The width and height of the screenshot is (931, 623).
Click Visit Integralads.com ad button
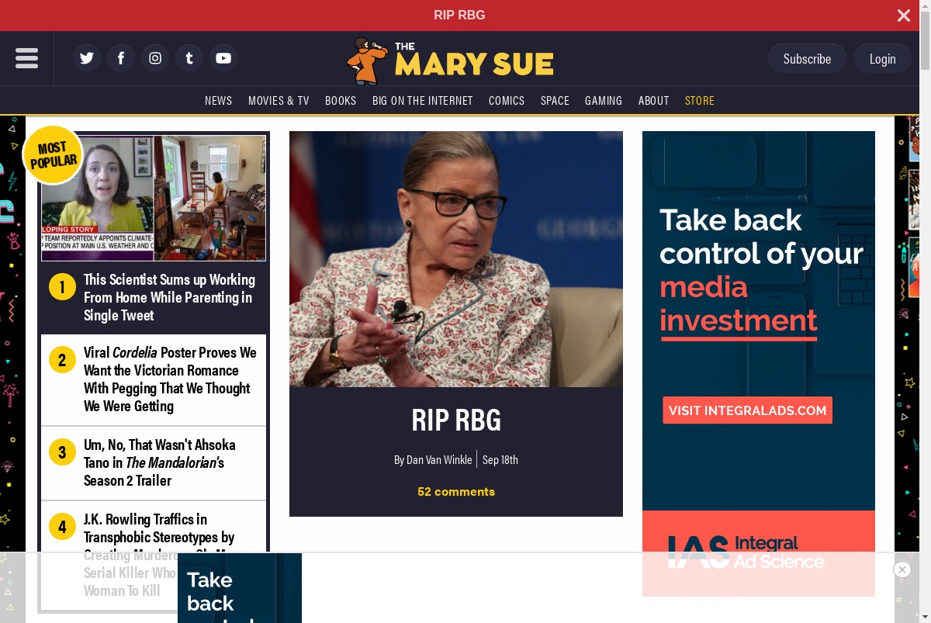click(x=747, y=410)
